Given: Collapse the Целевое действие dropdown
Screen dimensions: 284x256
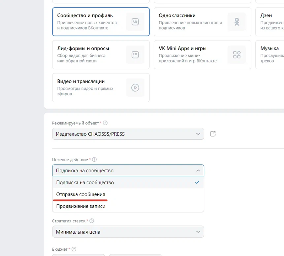Looking at the screenshot, I should pos(128,171).
